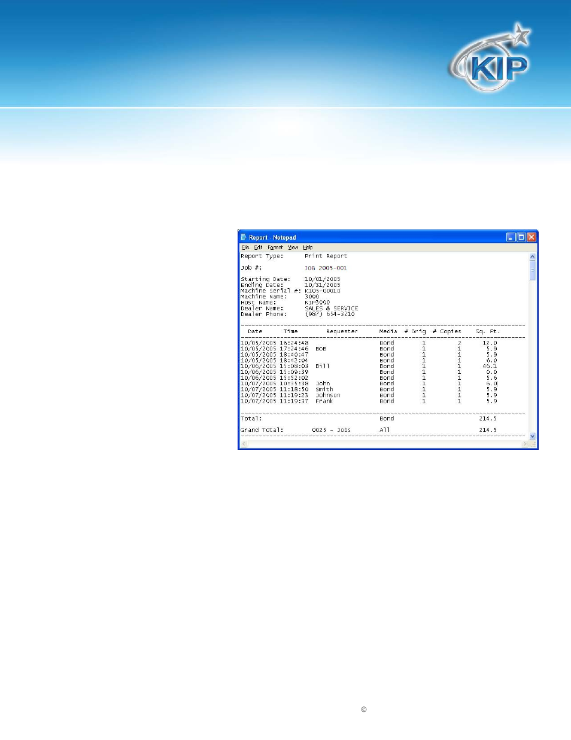Click timestamp '10/05/2005 16:24:48'

point(275,343)
